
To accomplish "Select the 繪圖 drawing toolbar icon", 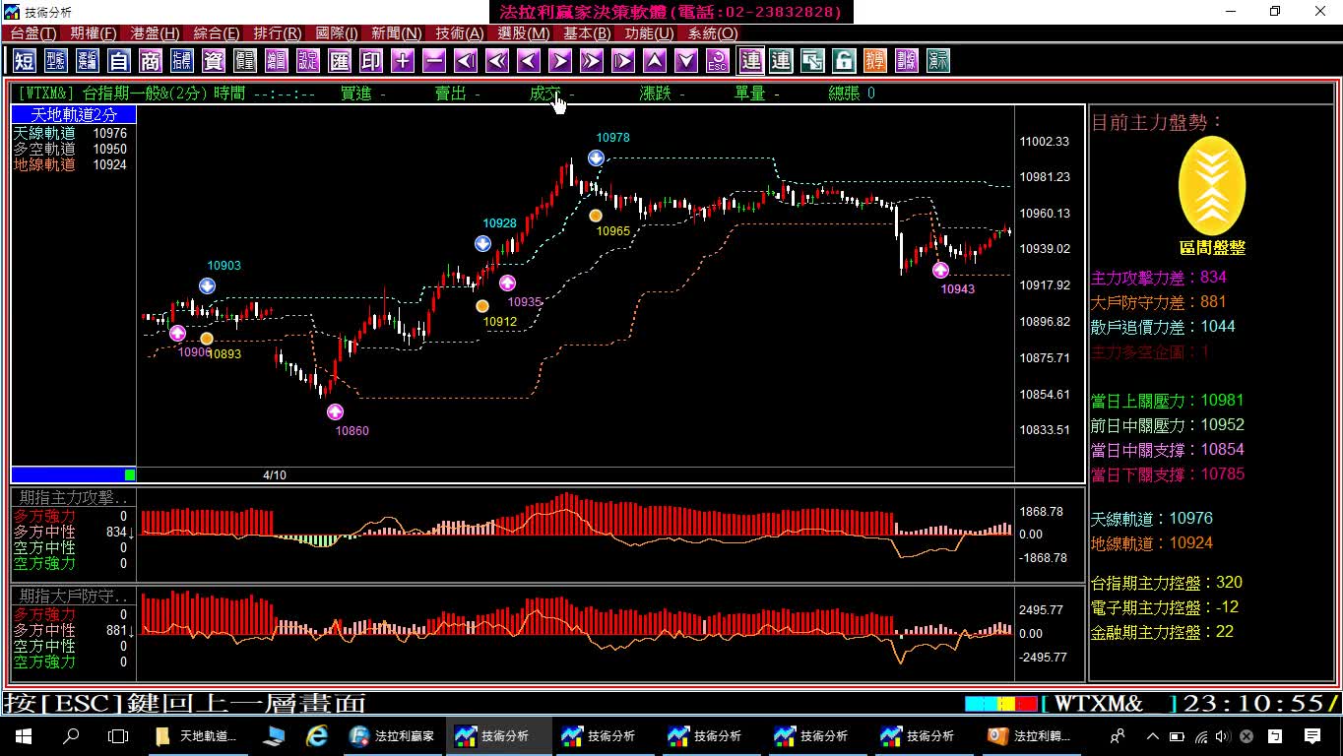I will coord(277,61).
